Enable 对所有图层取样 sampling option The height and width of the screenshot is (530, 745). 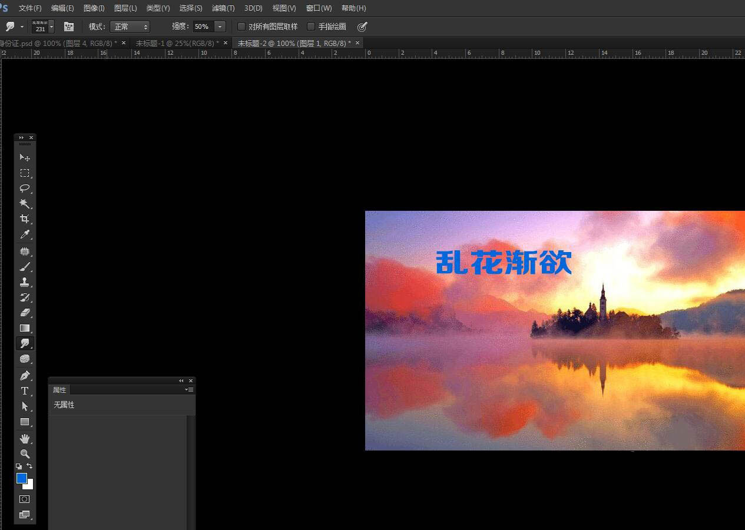[241, 26]
